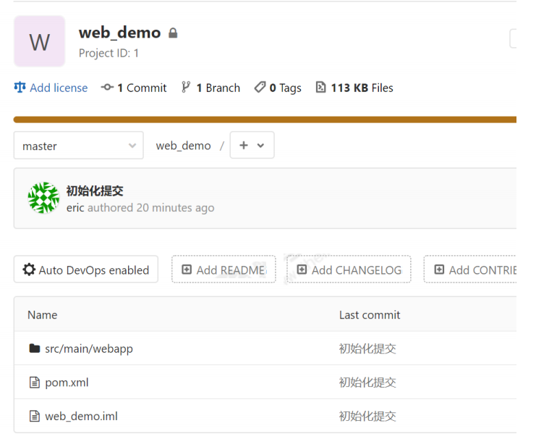Click the last commit 初始化提交 for web_demo.iml
536x447 pixels.
coord(367,416)
